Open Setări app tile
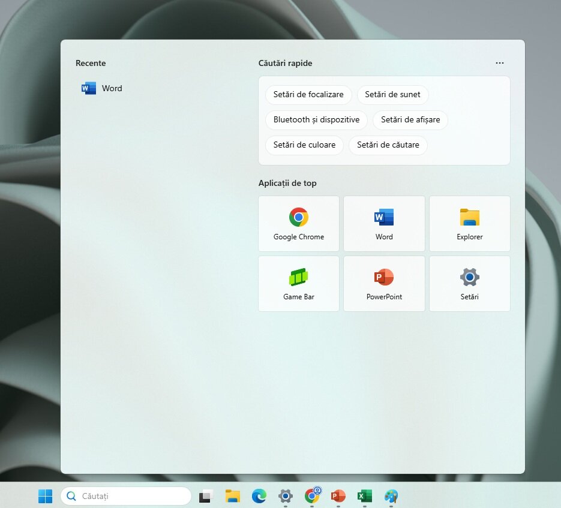Viewport: 561px width, 508px height. [469, 283]
